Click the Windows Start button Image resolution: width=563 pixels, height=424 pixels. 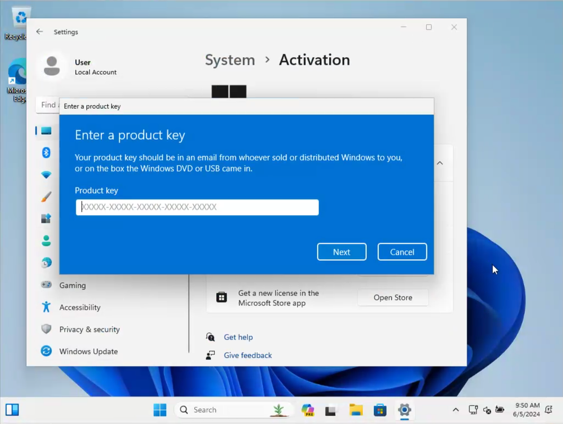[160, 410]
